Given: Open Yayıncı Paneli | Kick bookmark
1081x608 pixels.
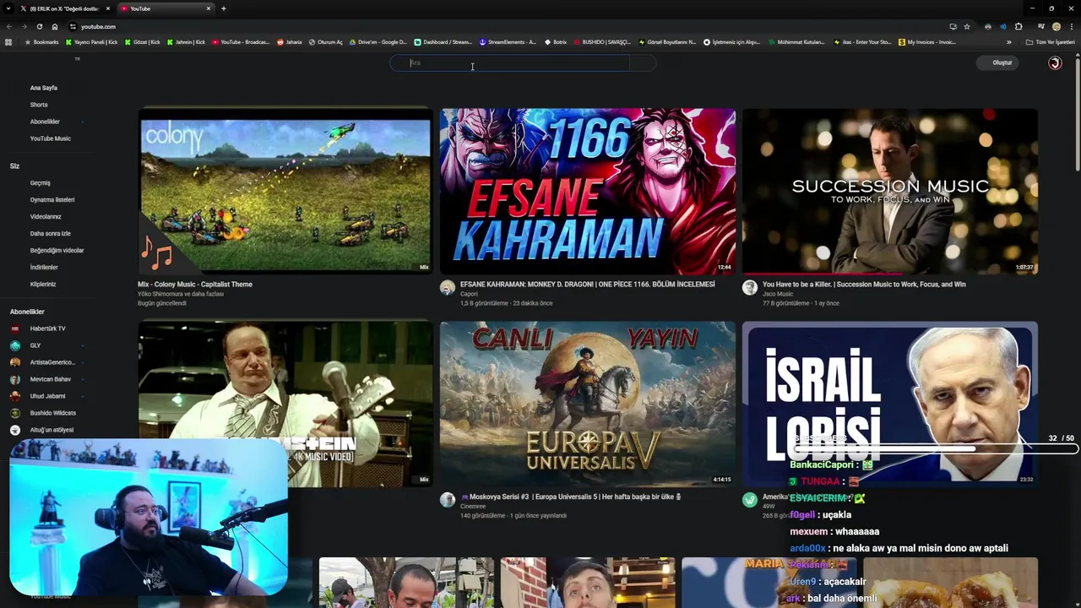Looking at the screenshot, I should (x=91, y=42).
